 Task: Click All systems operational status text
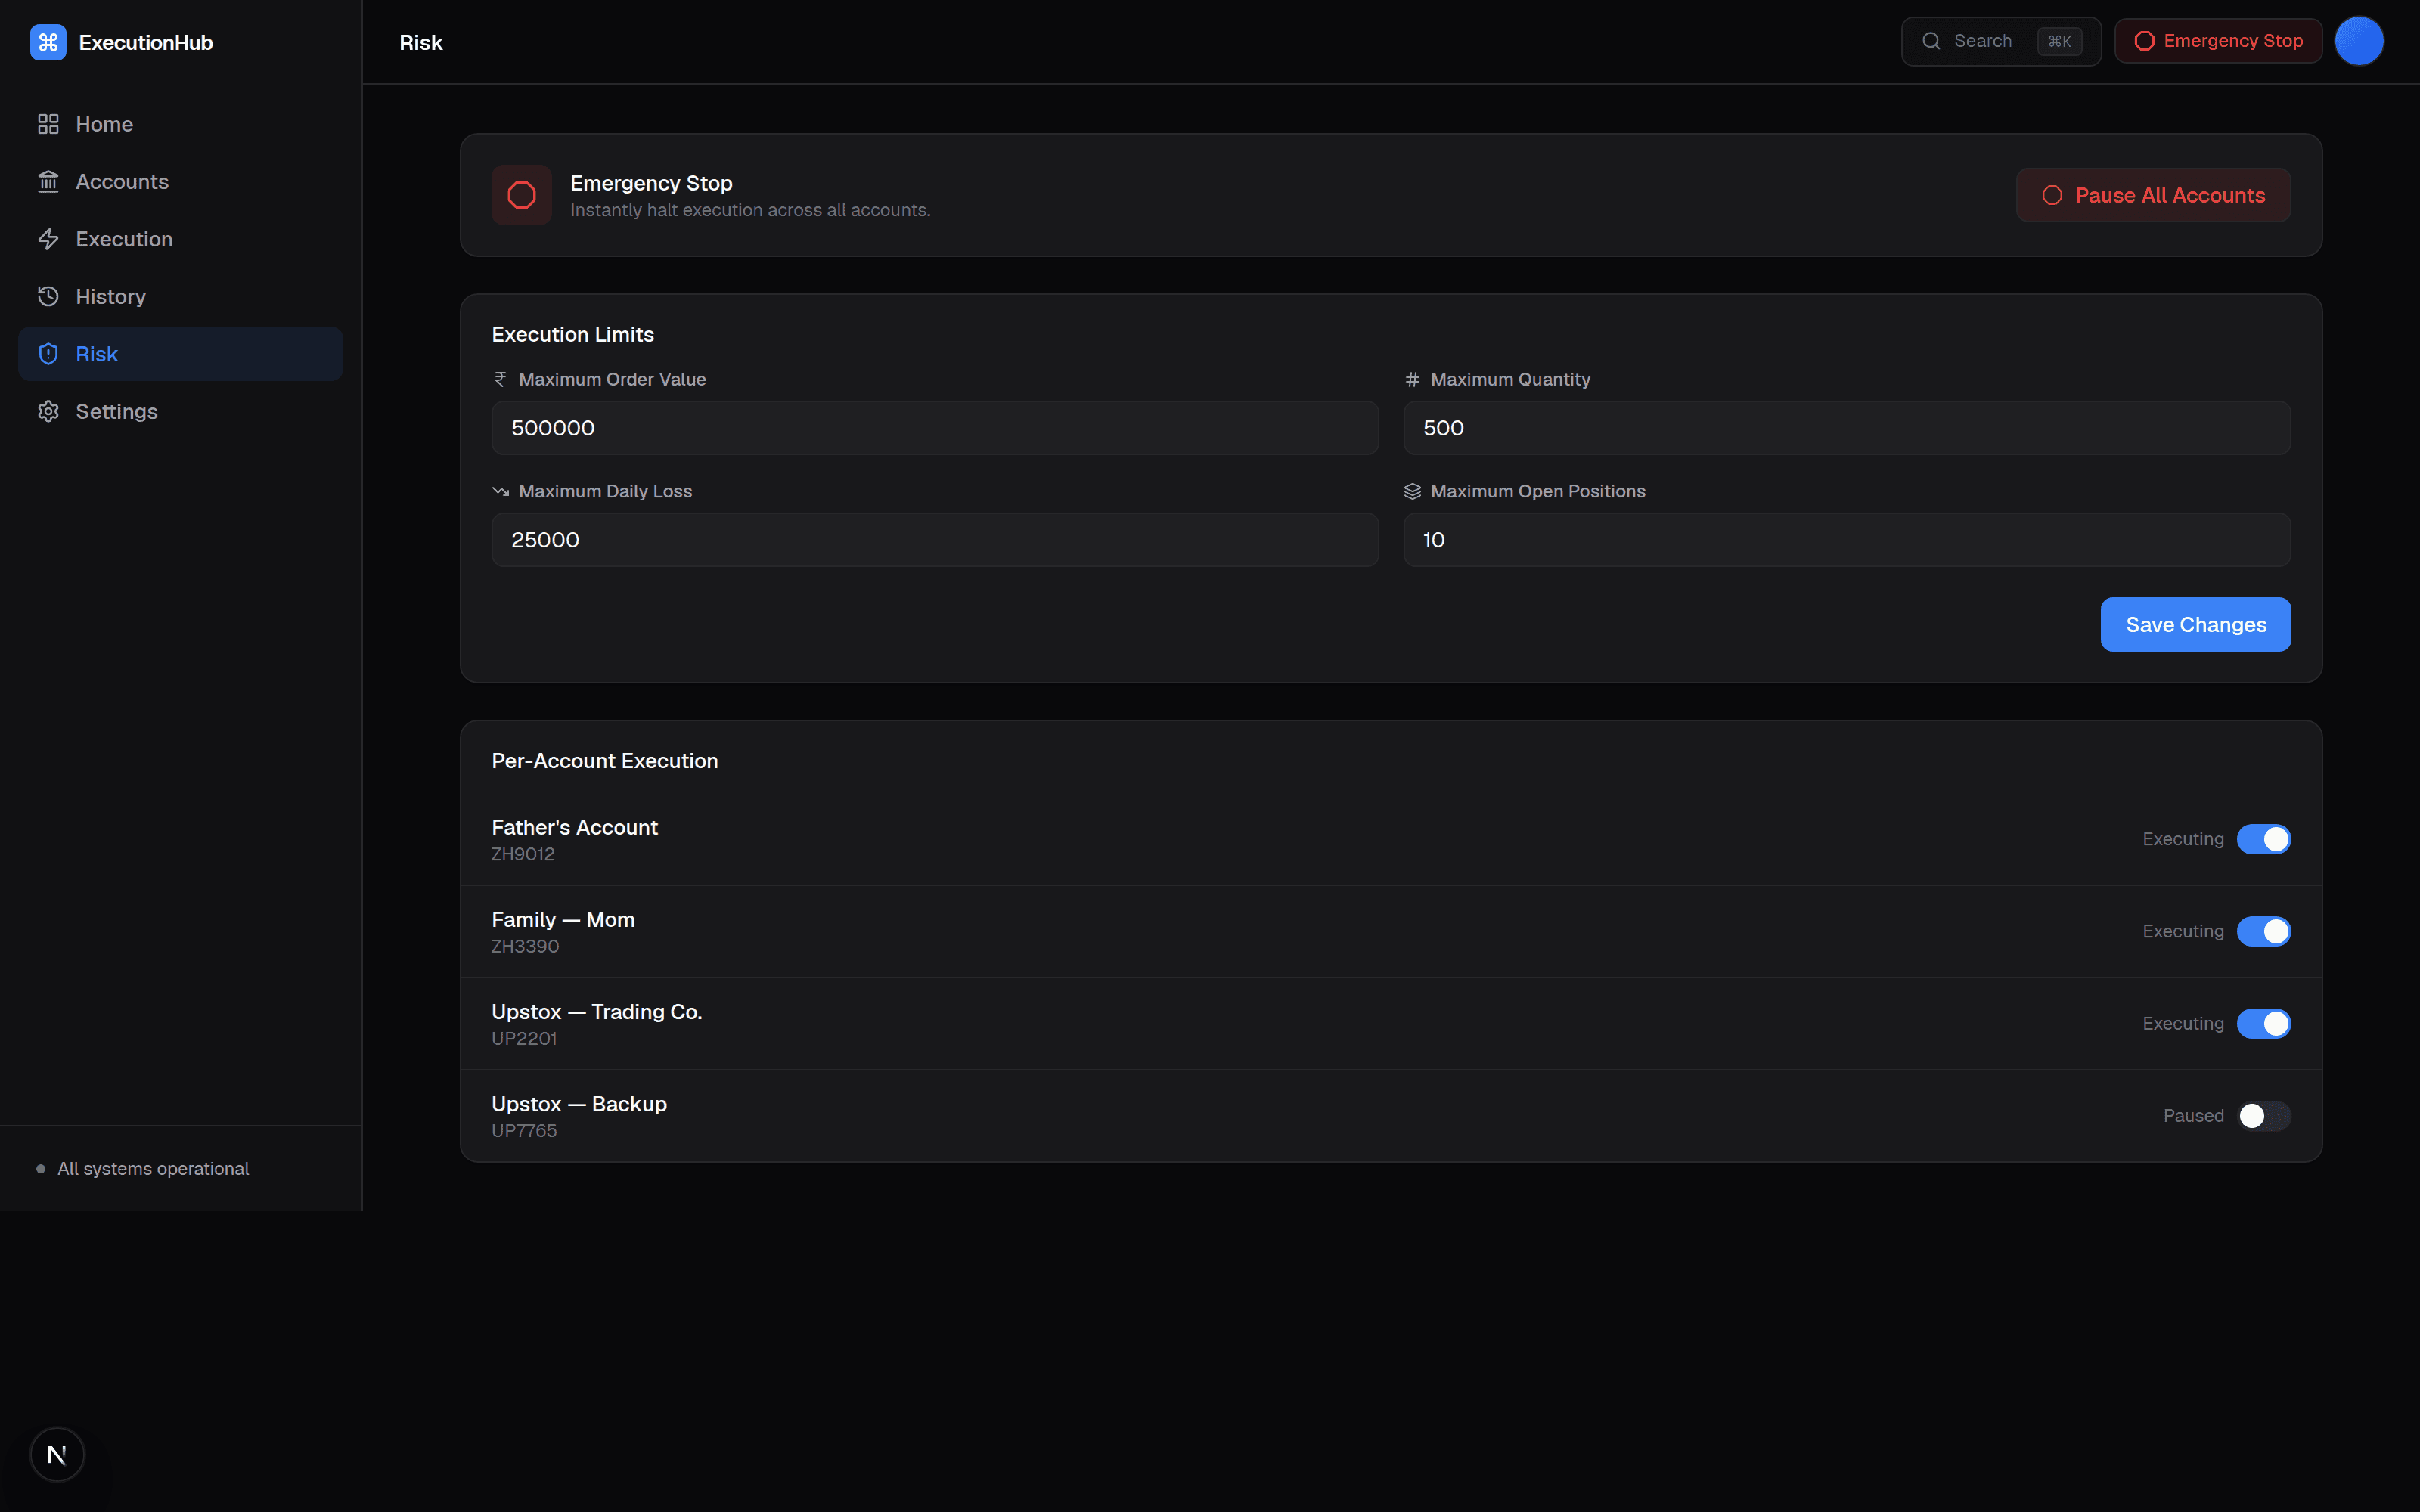[x=153, y=1169]
